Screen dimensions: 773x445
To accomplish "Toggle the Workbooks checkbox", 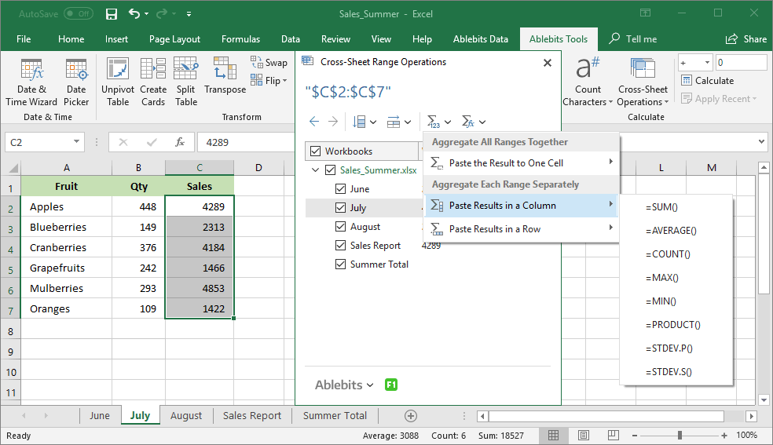I will [x=316, y=151].
